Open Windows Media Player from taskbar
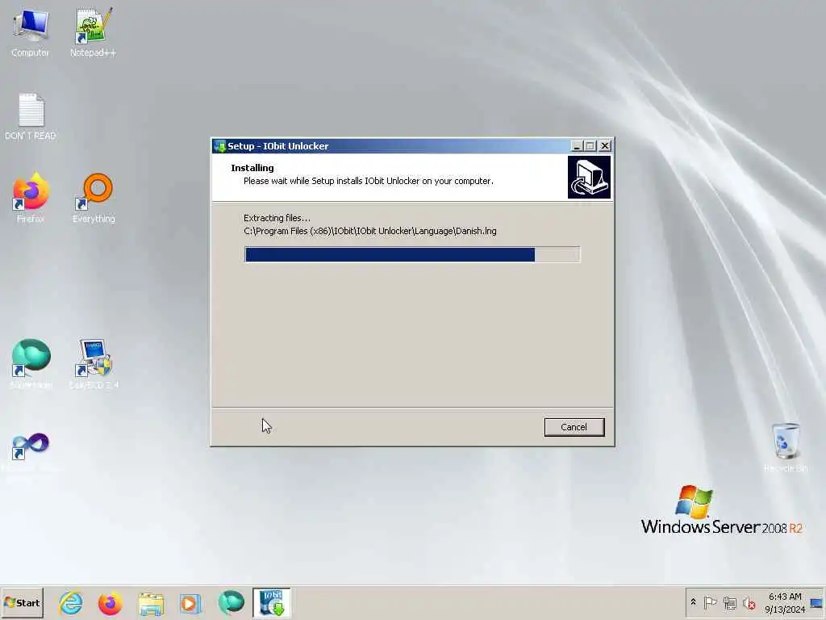The width and height of the screenshot is (826, 620). pyautogui.click(x=190, y=602)
